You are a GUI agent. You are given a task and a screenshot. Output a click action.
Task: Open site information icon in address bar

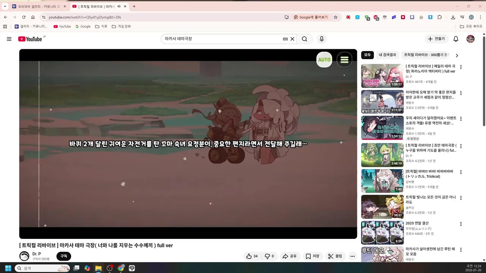[44, 17]
